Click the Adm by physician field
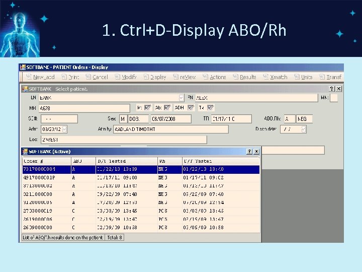Image resolution: width=362 pixels, height=272 pixels. [171, 129]
